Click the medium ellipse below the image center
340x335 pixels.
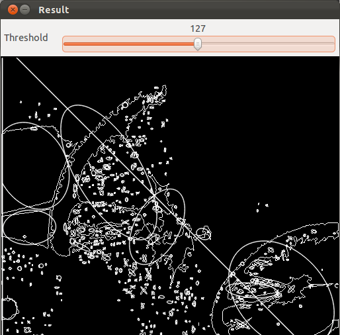click(157, 226)
